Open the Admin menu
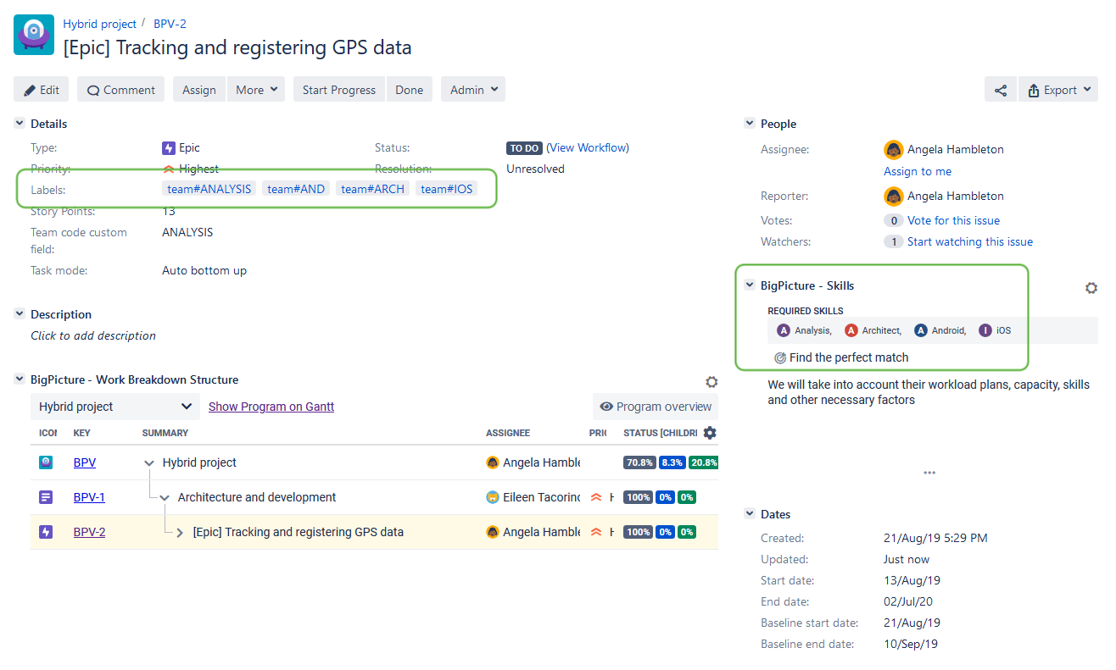 [472, 89]
